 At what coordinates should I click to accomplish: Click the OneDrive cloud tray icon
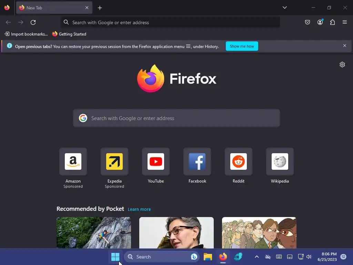[268, 257]
